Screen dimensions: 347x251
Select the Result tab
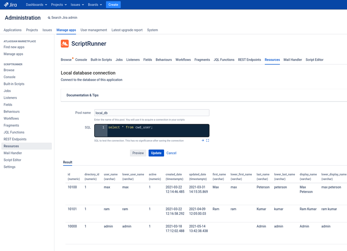(x=67, y=162)
